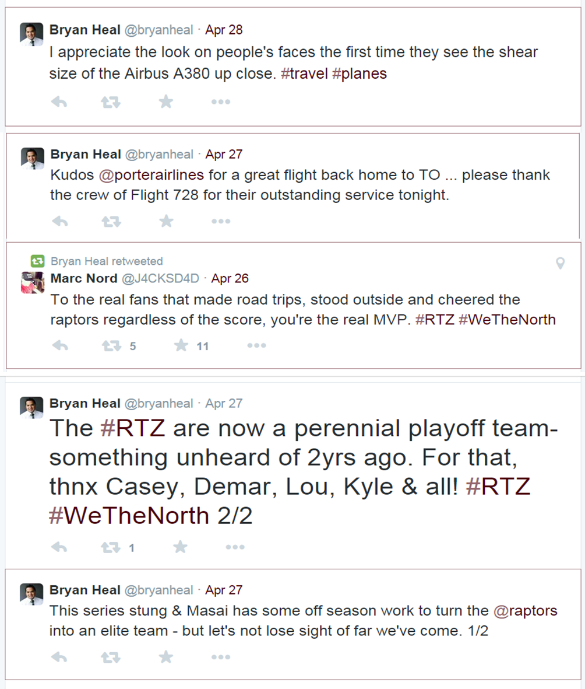
Task: Reply to the Porter Airlines kudos tweet
Action: point(60,221)
